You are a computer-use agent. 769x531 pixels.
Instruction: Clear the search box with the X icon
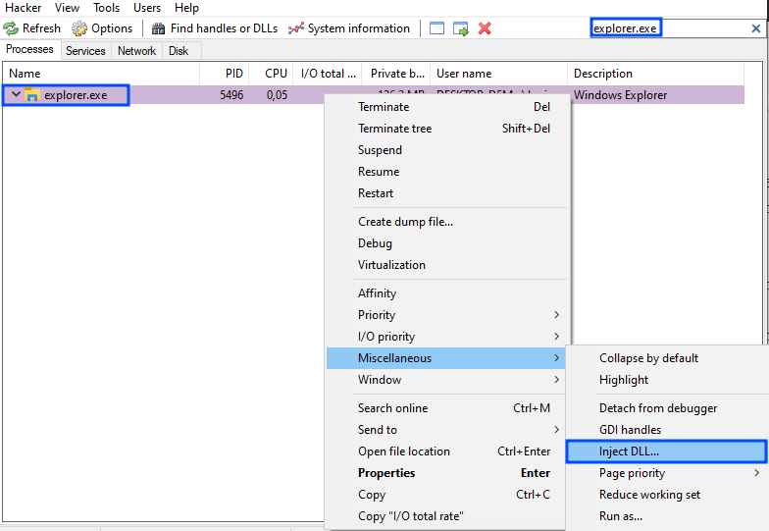755,28
